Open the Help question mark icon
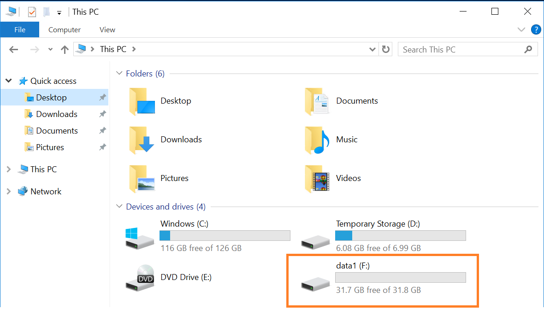 click(536, 30)
